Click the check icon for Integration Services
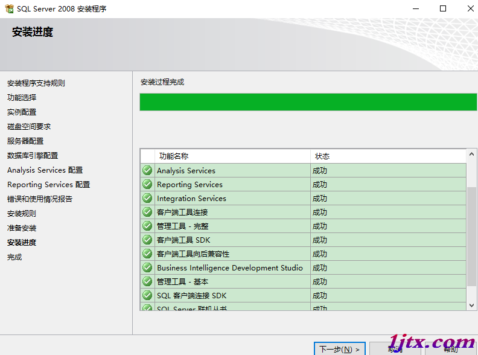 point(147,198)
